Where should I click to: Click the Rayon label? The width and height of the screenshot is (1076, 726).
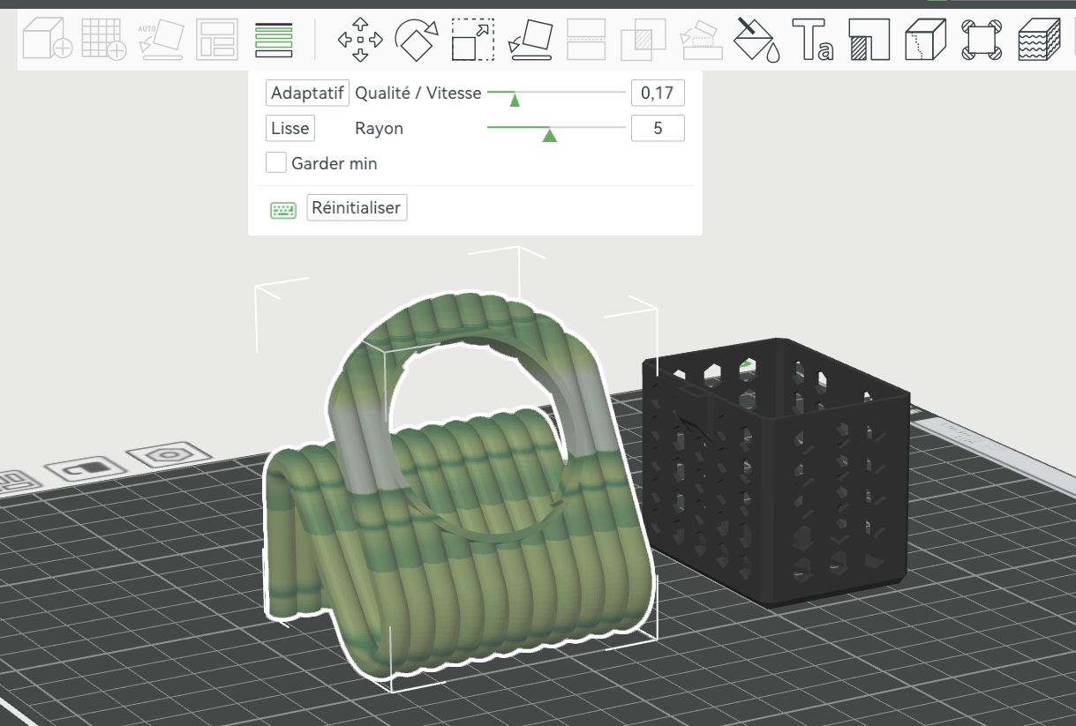click(379, 128)
